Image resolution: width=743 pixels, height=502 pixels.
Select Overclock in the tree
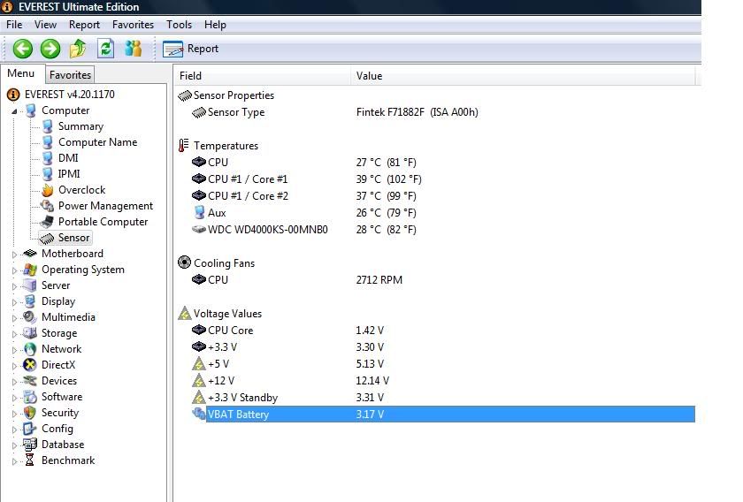pos(81,190)
